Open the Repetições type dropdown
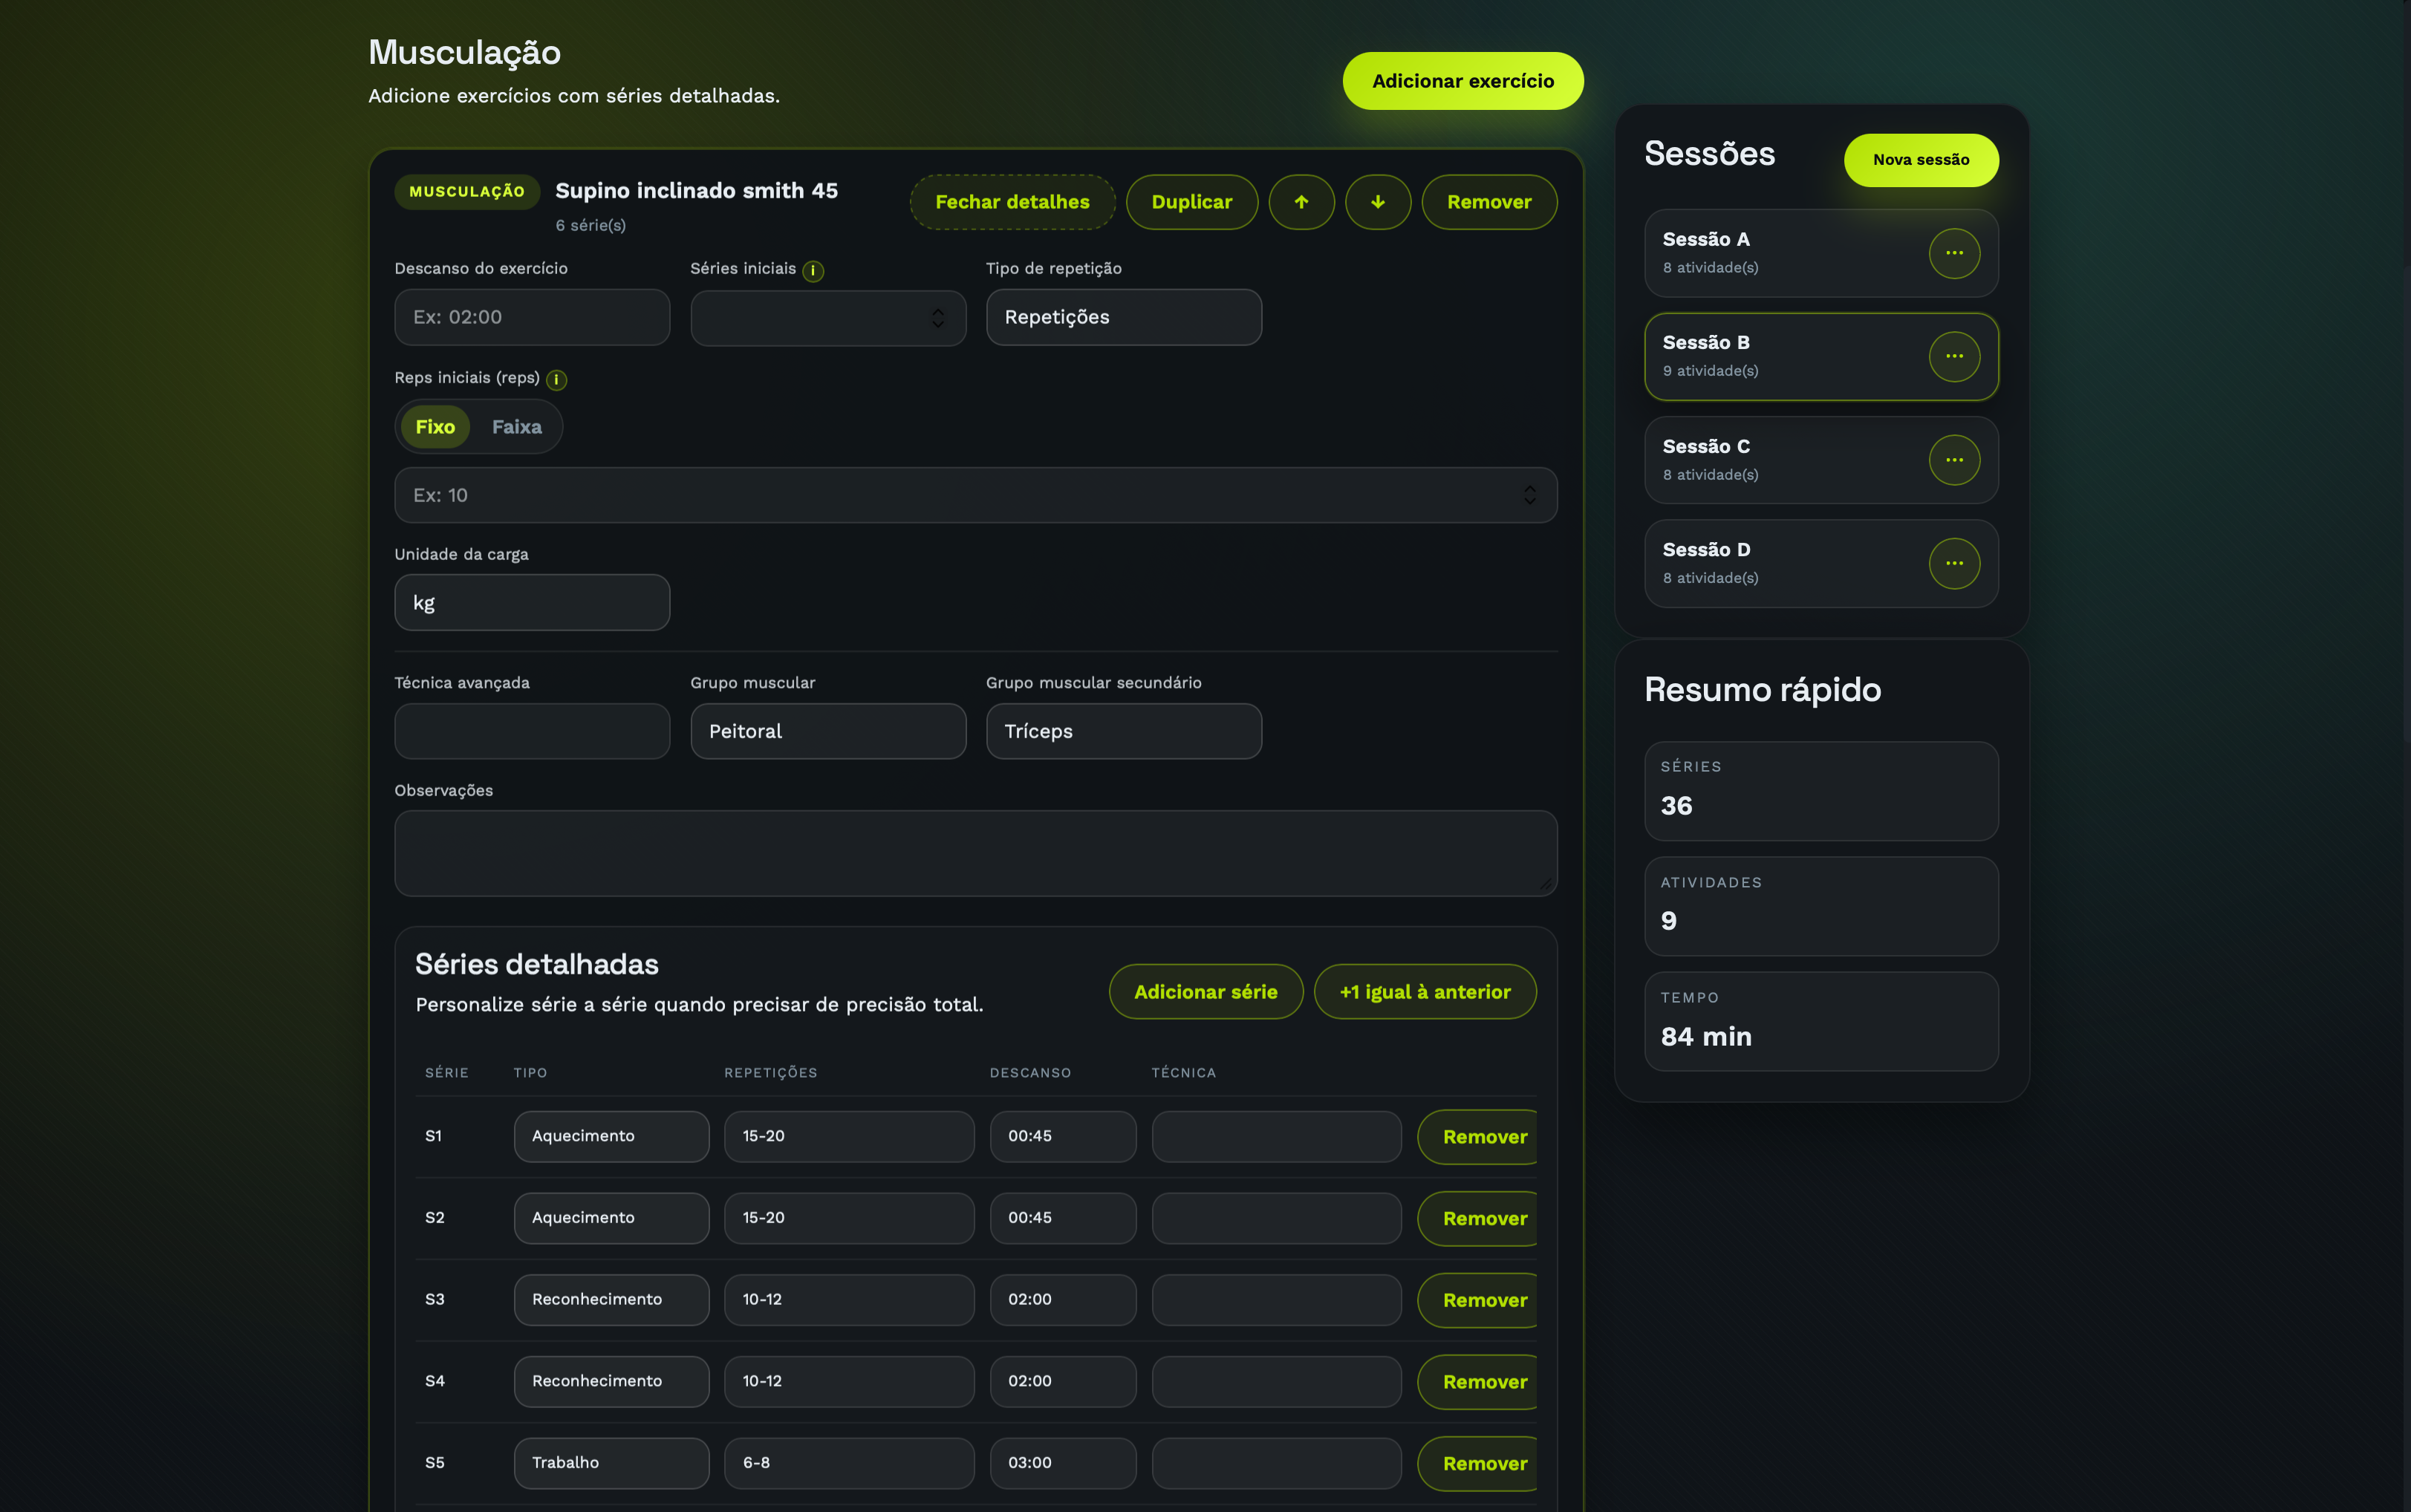 (x=1123, y=317)
